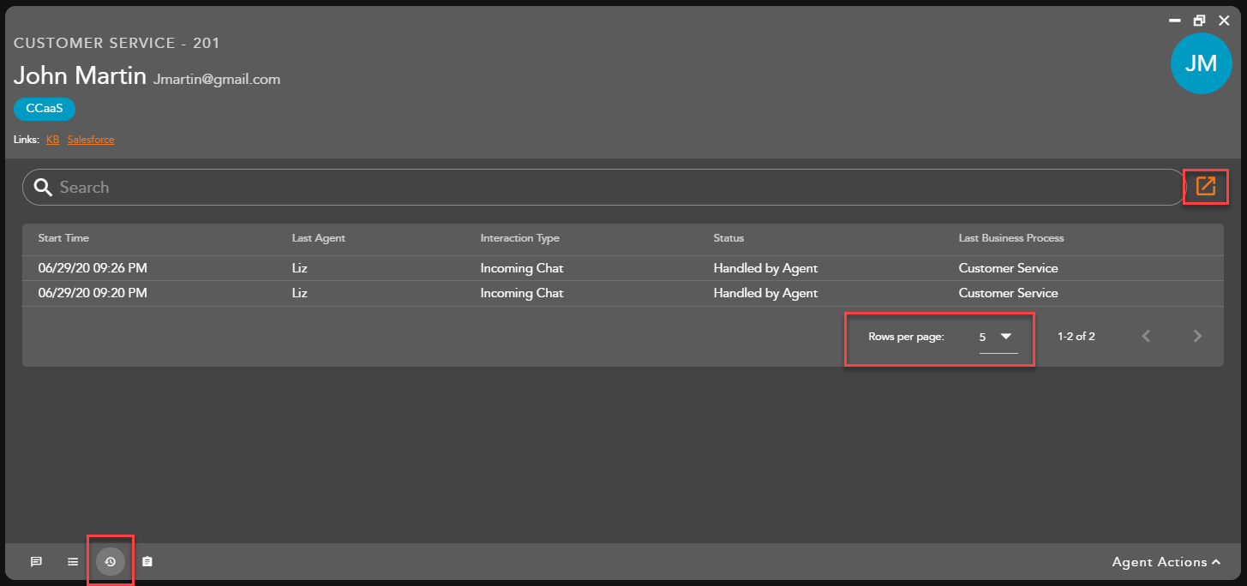Viewport: 1247px width, 586px height.
Task: Open the Rows per page dropdown
Action: pyautogui.click(x=998, y=337)
